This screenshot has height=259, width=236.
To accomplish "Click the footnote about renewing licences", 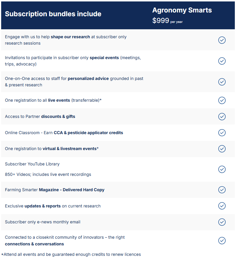I will [71, 254].
